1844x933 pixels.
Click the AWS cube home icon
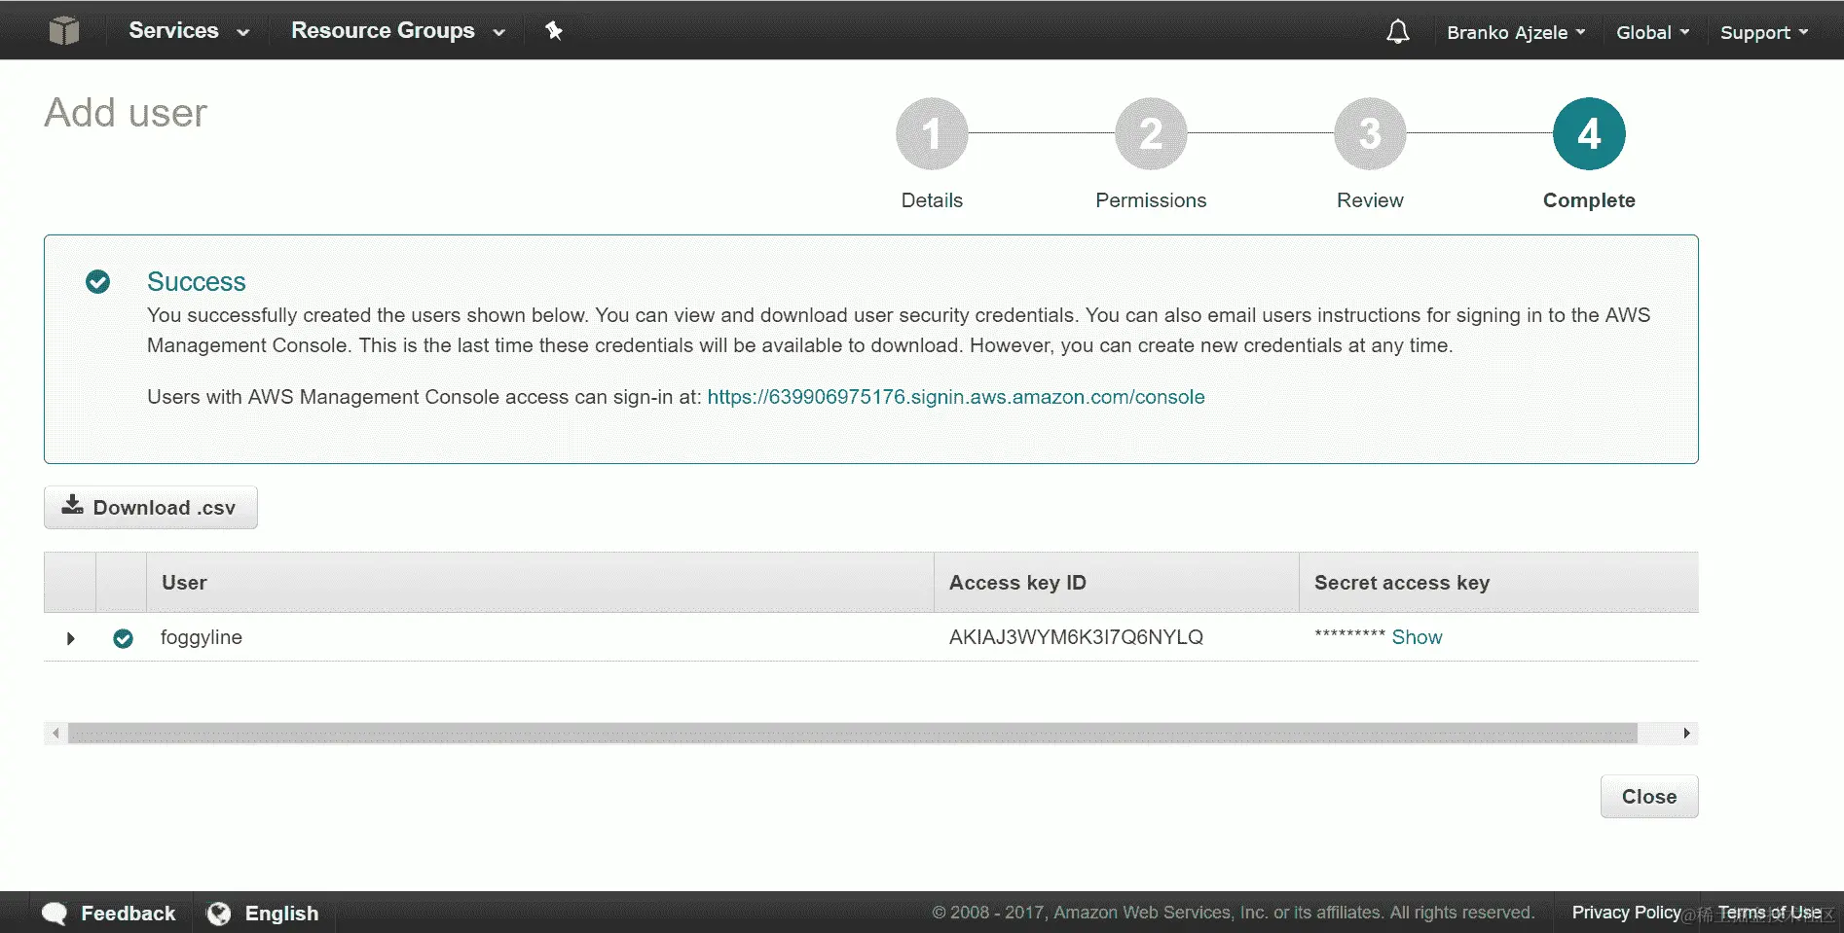[x=64, y=30]
